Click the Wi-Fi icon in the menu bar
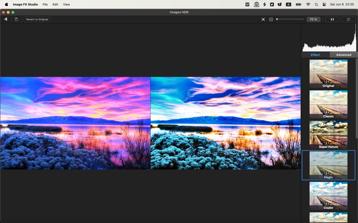Viewport: 358px width, 223px height. pos(308,4)
